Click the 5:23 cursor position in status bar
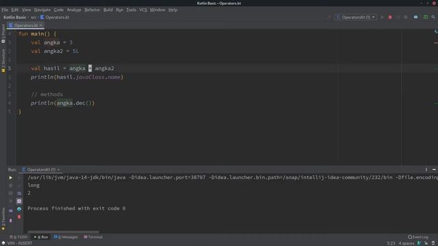Viewport: 438px width, 246px height. [x=391, y=243]
